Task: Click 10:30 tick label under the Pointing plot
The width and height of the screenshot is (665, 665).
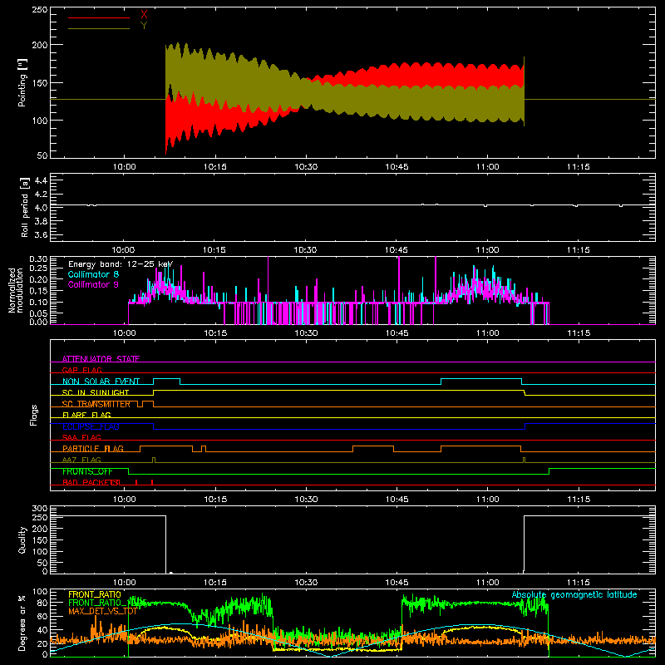Action: pyautogui.click(x=306, y=167)
